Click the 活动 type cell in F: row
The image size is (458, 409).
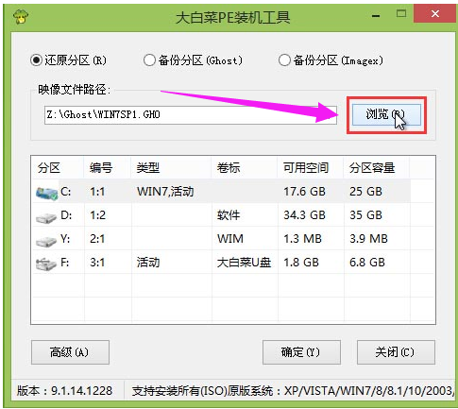tap(148, 263)
